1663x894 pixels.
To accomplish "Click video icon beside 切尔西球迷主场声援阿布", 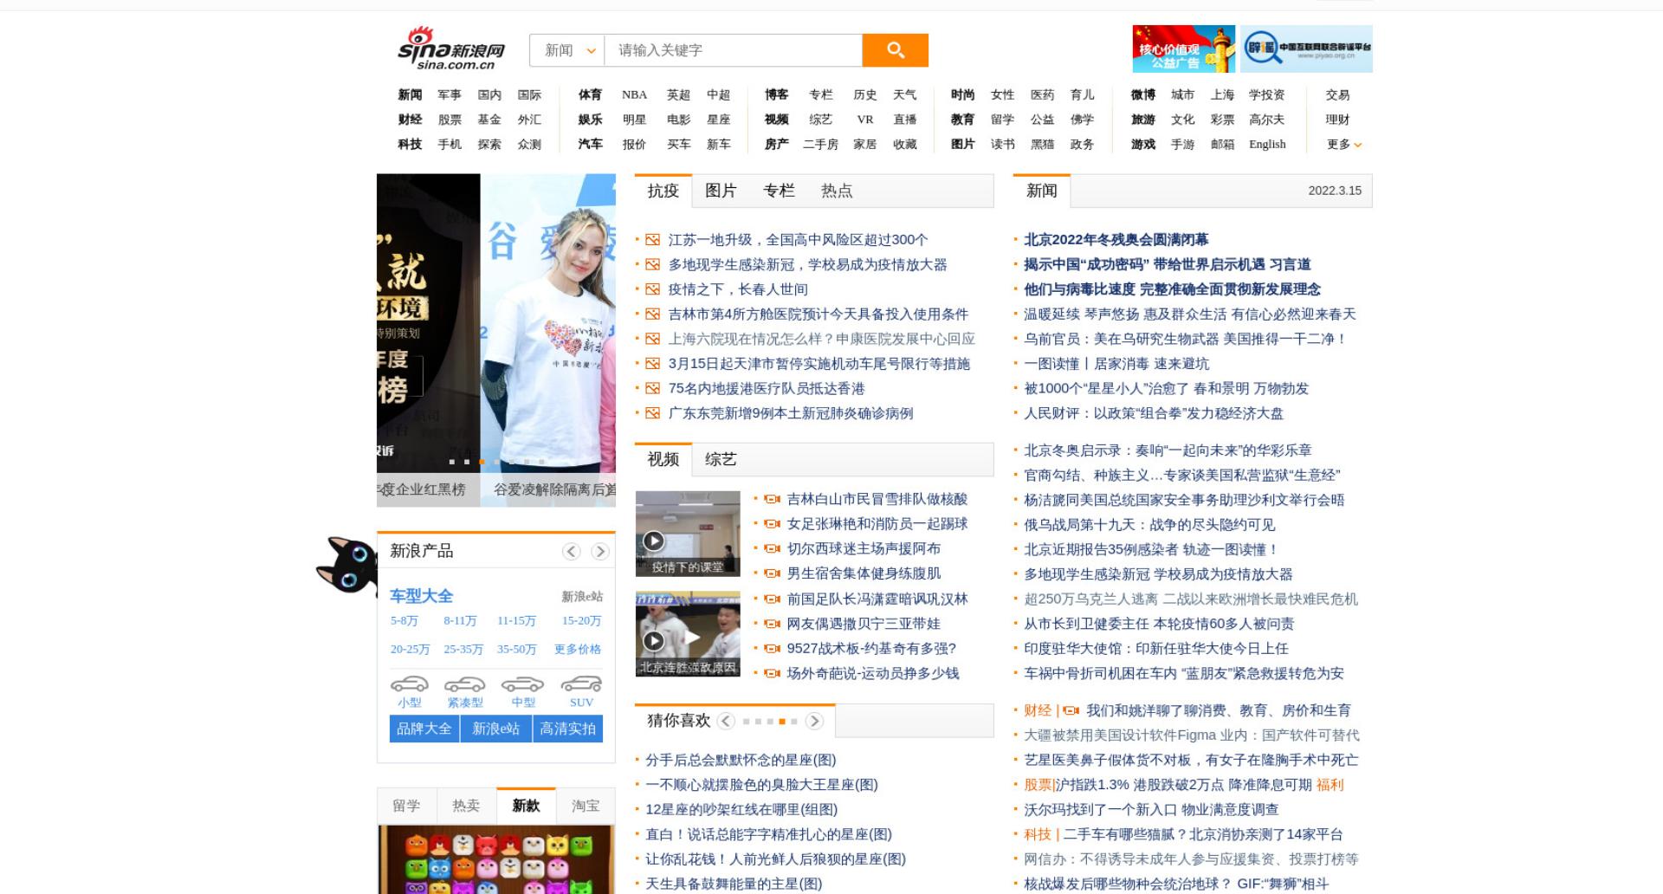I will coord(772,549).
